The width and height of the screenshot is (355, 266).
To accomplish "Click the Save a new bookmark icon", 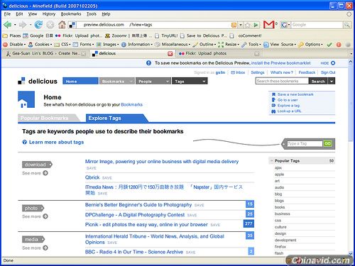I will (273, 94).
